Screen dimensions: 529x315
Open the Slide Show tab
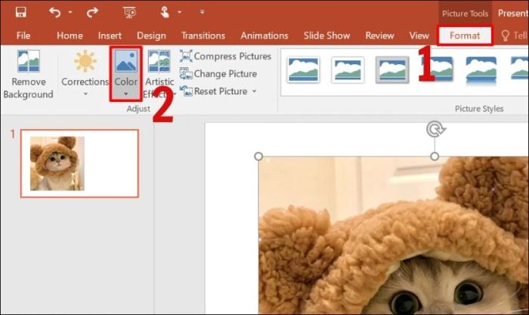[326, 36]
